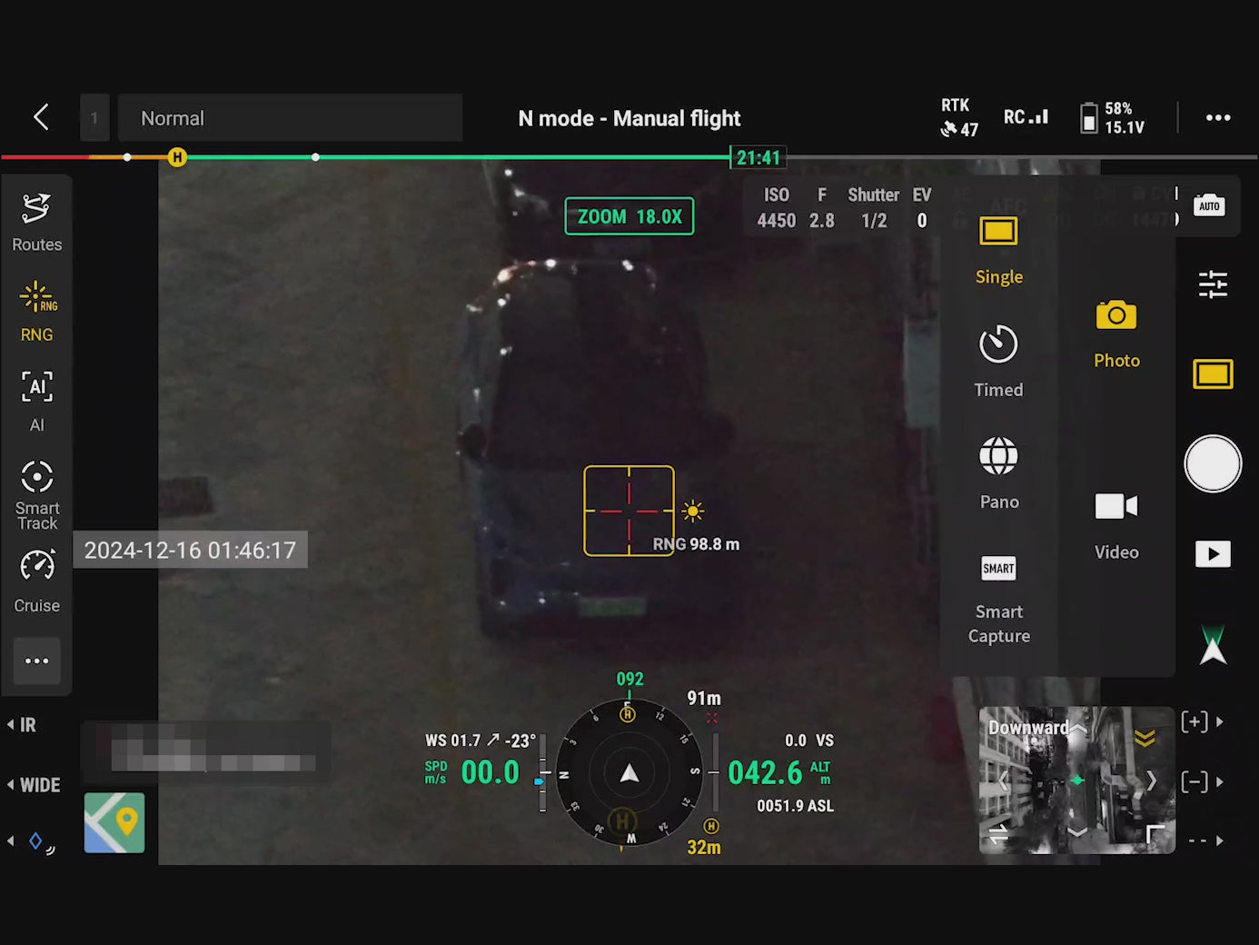Screen dimensions: 1259x945
Task: Click the home point marker on flight timeline
Action: [177, 157]
